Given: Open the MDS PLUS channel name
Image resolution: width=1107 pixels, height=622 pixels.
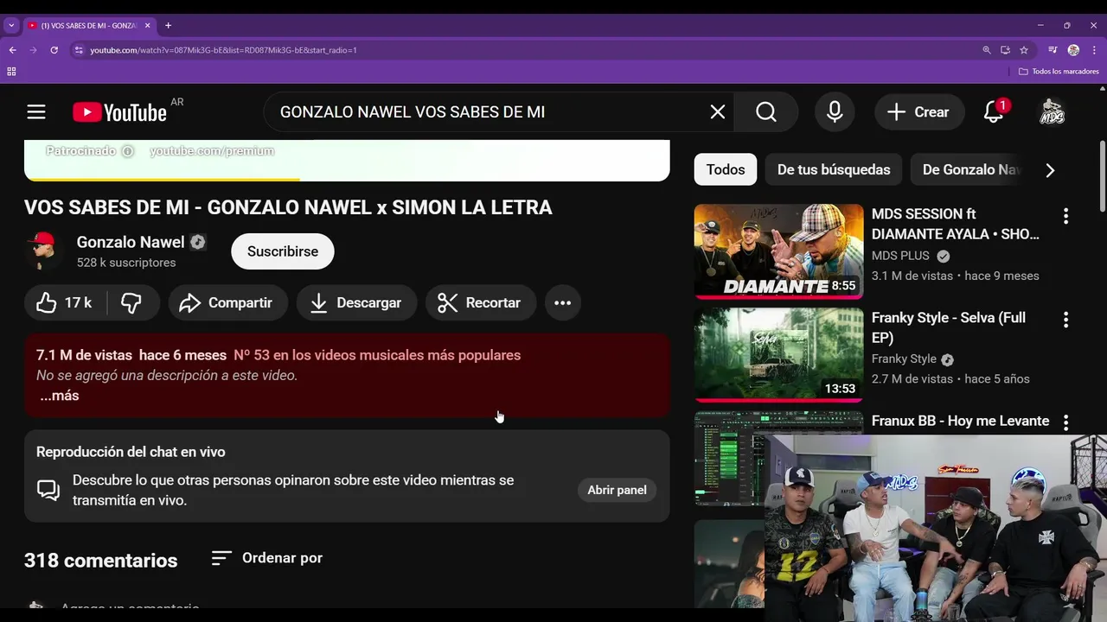Looking at the screenshot, I should click(x=900, y=256).
